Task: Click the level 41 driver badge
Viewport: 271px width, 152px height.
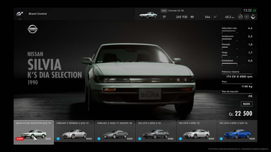Action: point(240,17)
